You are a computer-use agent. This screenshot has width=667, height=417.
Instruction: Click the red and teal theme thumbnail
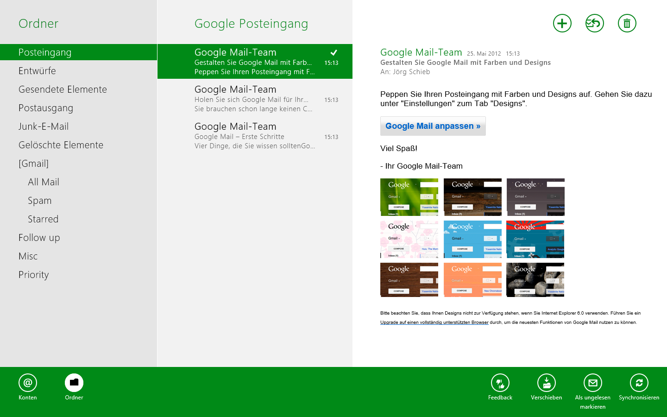535,239
